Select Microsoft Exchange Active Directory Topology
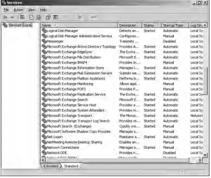The image size is (211, 178). 81,47
